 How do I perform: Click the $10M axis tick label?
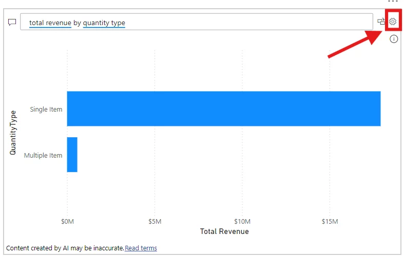click(x=242, y=222)
